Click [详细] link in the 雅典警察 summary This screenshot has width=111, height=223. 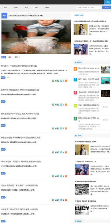pos(34,118)
